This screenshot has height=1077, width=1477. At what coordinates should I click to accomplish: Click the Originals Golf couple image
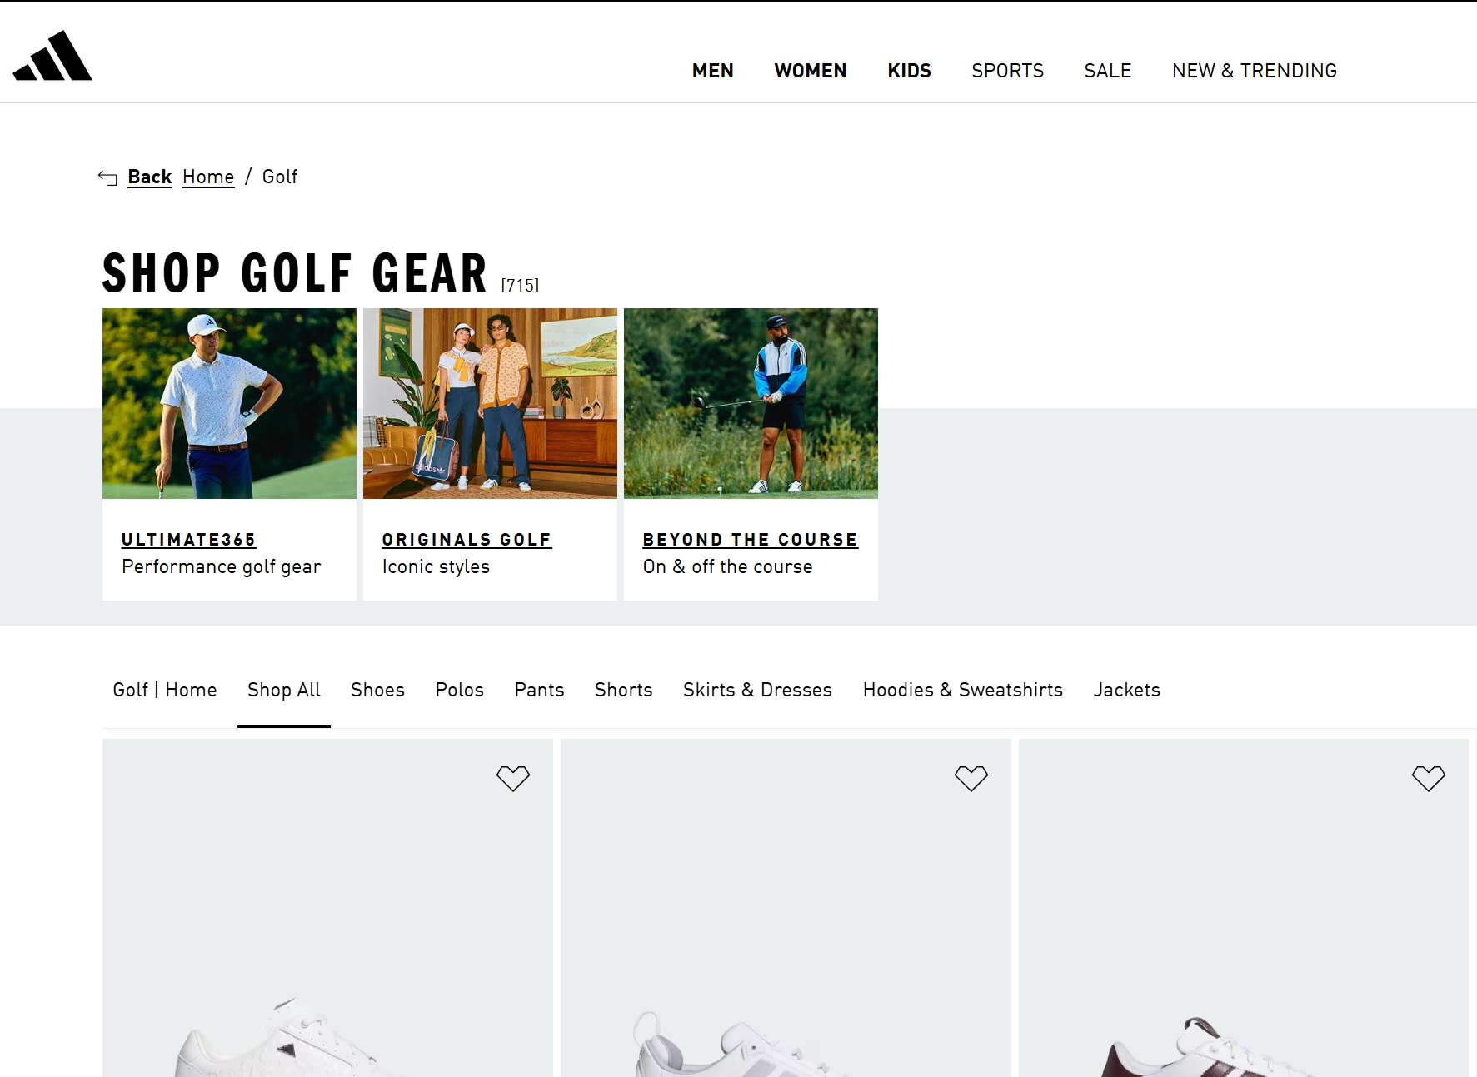point(490,404)
